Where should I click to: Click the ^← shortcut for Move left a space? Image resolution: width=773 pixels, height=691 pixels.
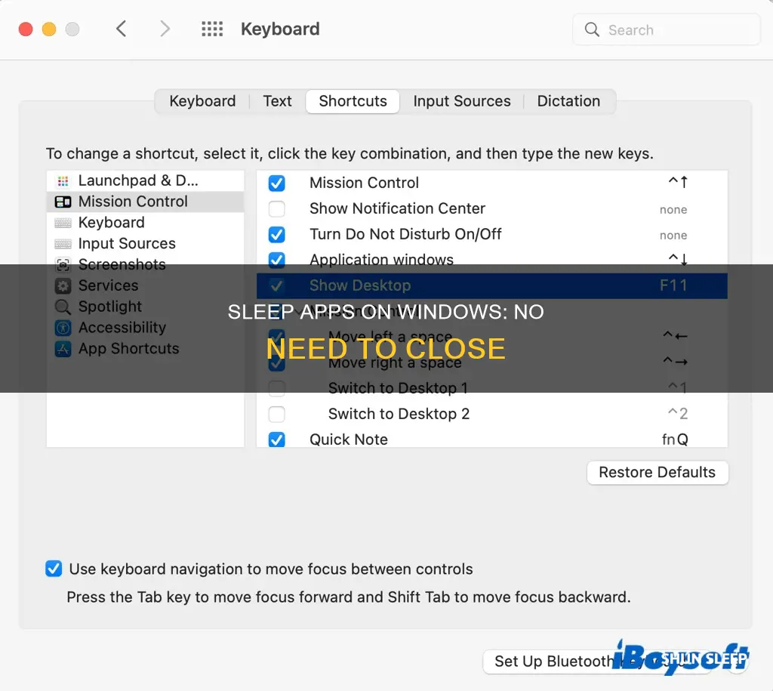pos(676,336)
